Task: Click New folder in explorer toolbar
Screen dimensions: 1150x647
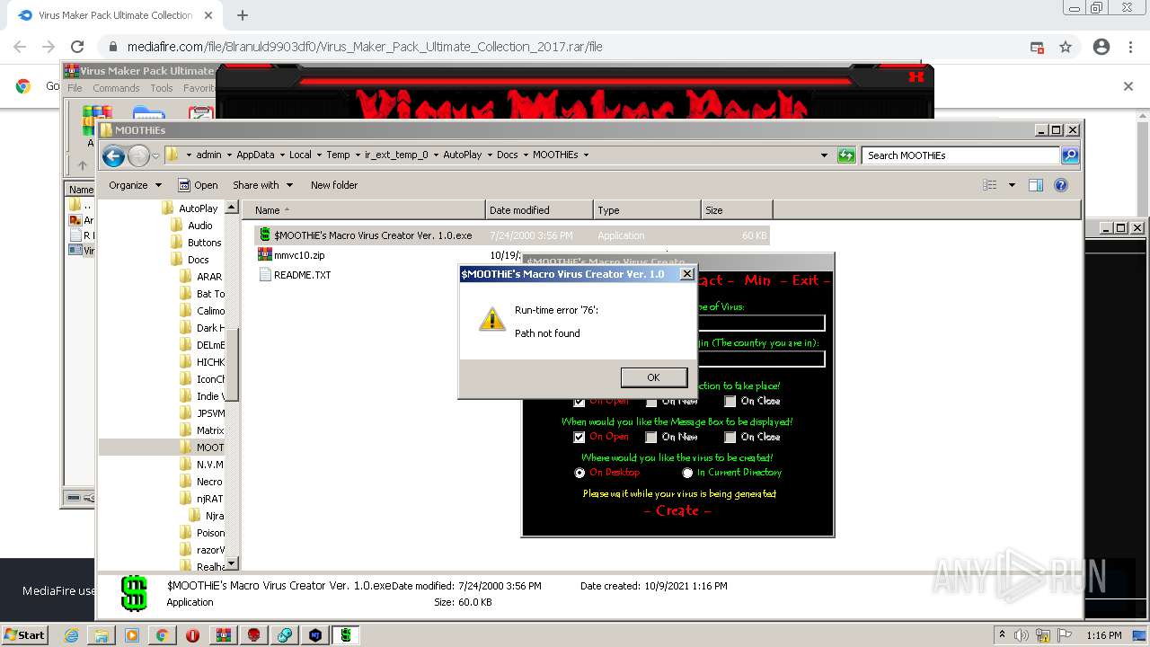Action: point(334,185)
